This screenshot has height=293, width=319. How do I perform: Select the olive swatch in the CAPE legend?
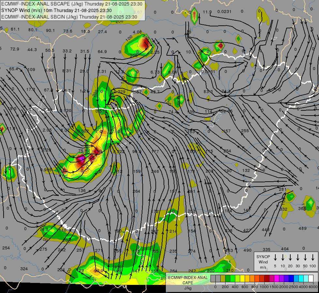pyautogui.click(x=223, y=279)
